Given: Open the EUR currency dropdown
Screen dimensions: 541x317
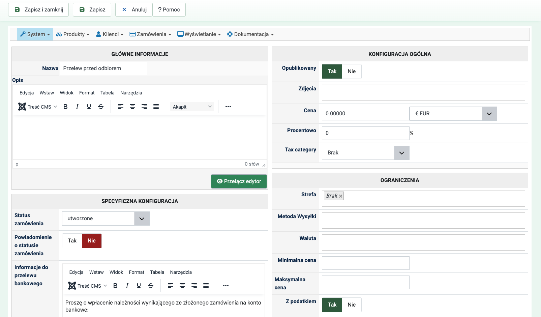Looking at the screenshot, I should pyautogui.click(x=489, y=114).
